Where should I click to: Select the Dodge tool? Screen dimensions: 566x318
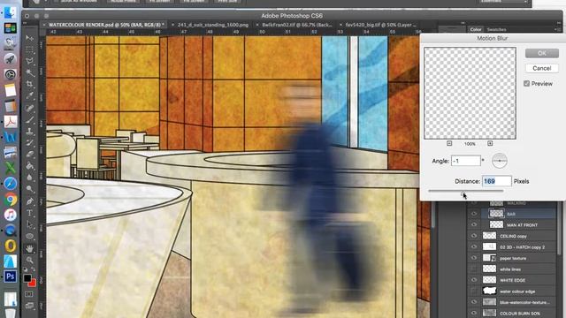click(29, 189)
